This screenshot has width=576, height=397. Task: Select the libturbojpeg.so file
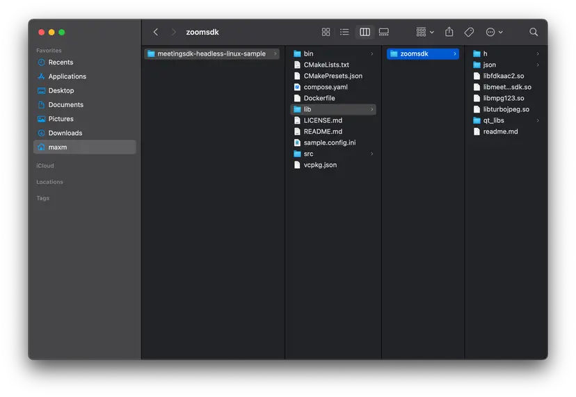tap(506, 109)
